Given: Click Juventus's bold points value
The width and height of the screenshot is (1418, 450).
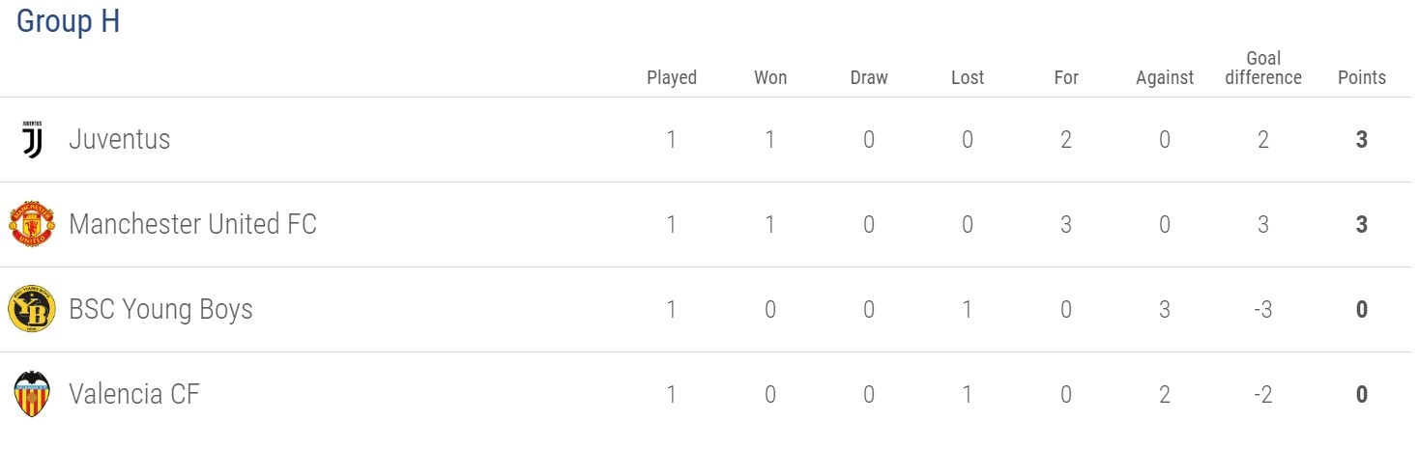Looking at the screenshot, I should [x=1362, y=140].
